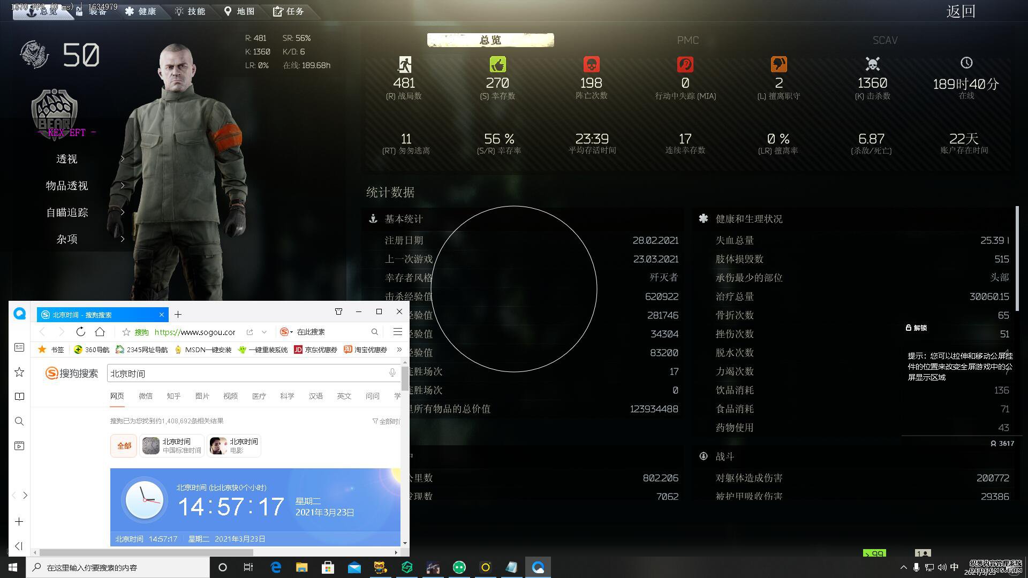Switch to the PMC stats tab
Viewport: 1028px width, 578px height.
[687, 40]
